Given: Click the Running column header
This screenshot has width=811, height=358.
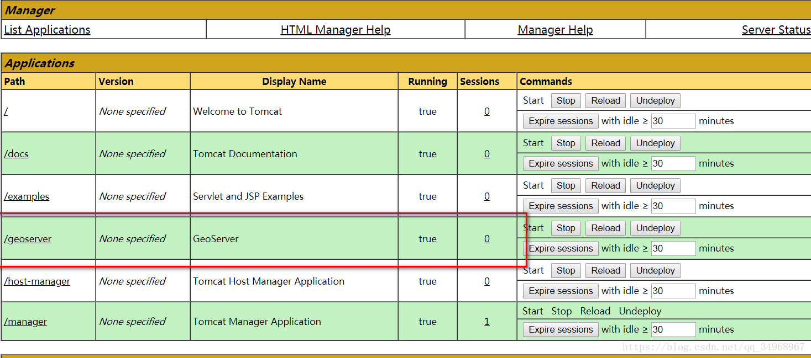Looking at the screenshot, I should 428,82.
